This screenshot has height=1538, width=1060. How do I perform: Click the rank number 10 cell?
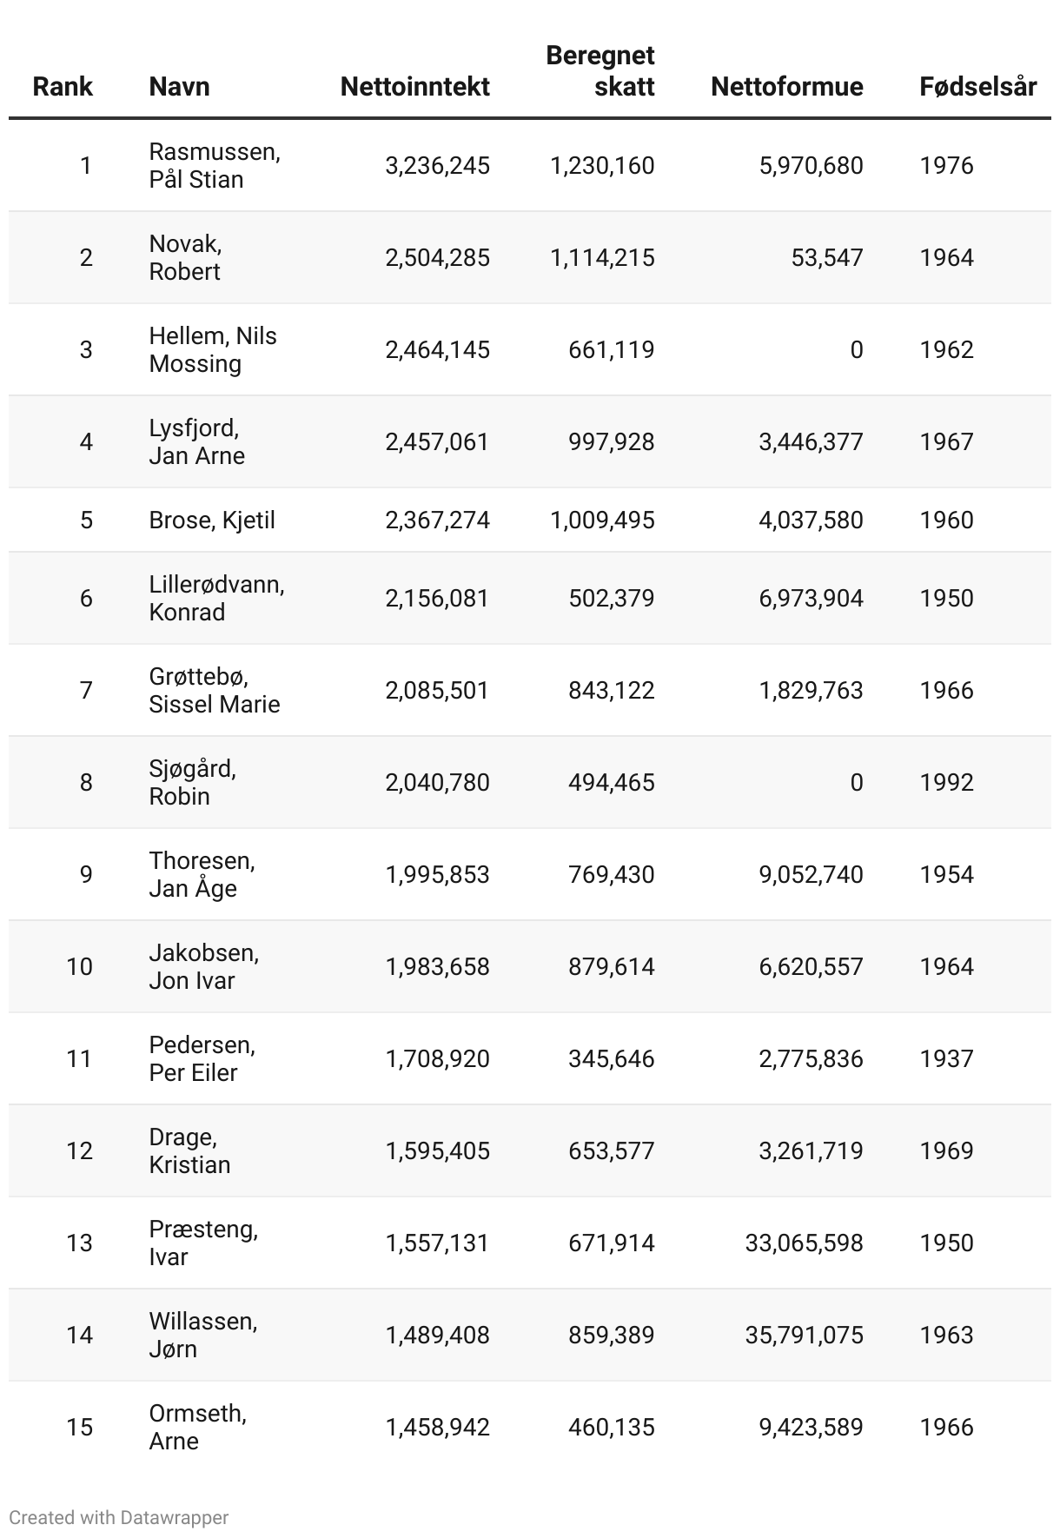[x=79, y=966]
